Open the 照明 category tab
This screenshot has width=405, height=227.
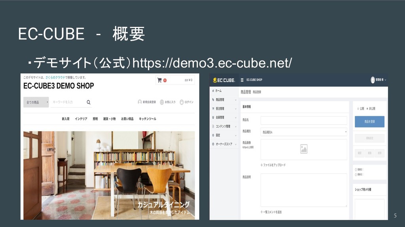pyautogui.click(x=95, y=119)
